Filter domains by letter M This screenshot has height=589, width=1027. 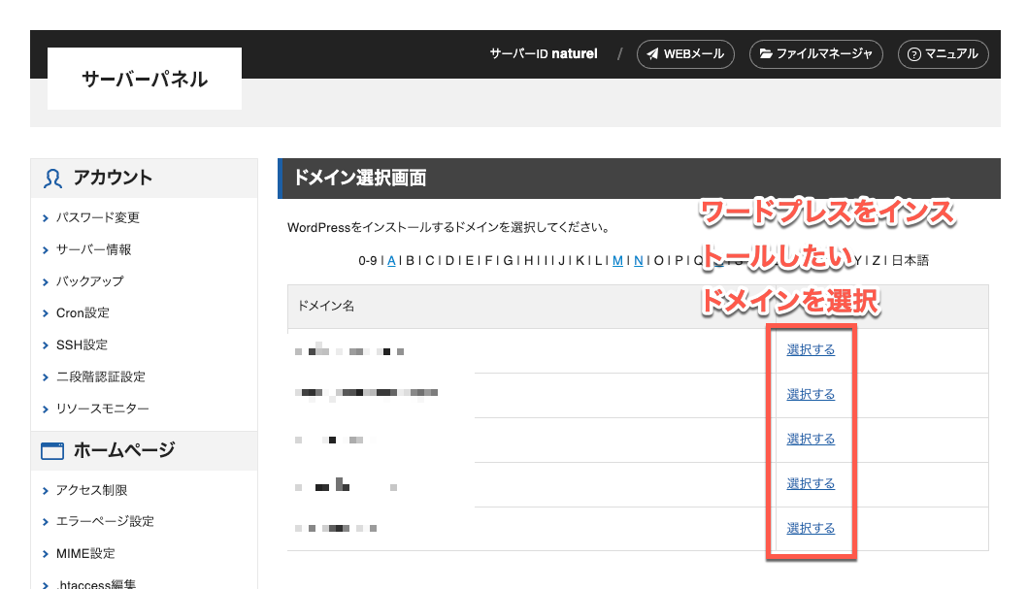pyautogui.click(x=617, y=260)
